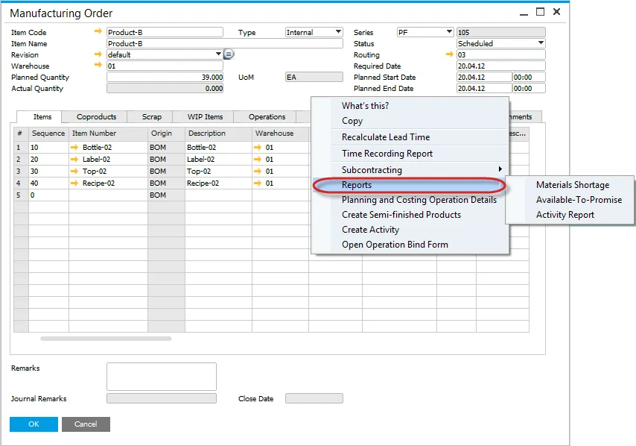Click the Bottle-02 item link arrow
Viewport: 636px width, 446px height.
tap(75, 148)
